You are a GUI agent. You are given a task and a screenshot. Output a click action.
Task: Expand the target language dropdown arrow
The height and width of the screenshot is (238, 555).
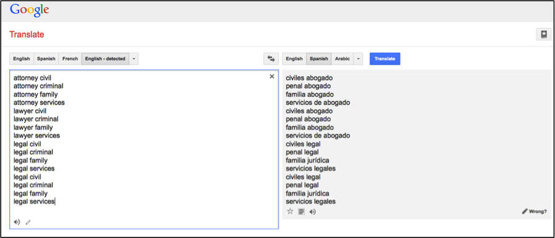(x=358, y=59)
